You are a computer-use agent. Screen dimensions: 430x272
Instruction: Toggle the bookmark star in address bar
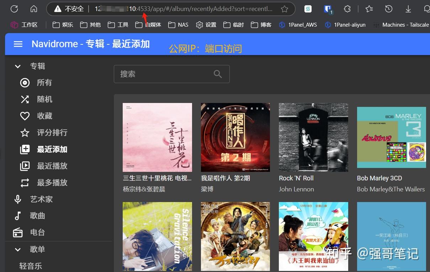[x=284, y=9]
